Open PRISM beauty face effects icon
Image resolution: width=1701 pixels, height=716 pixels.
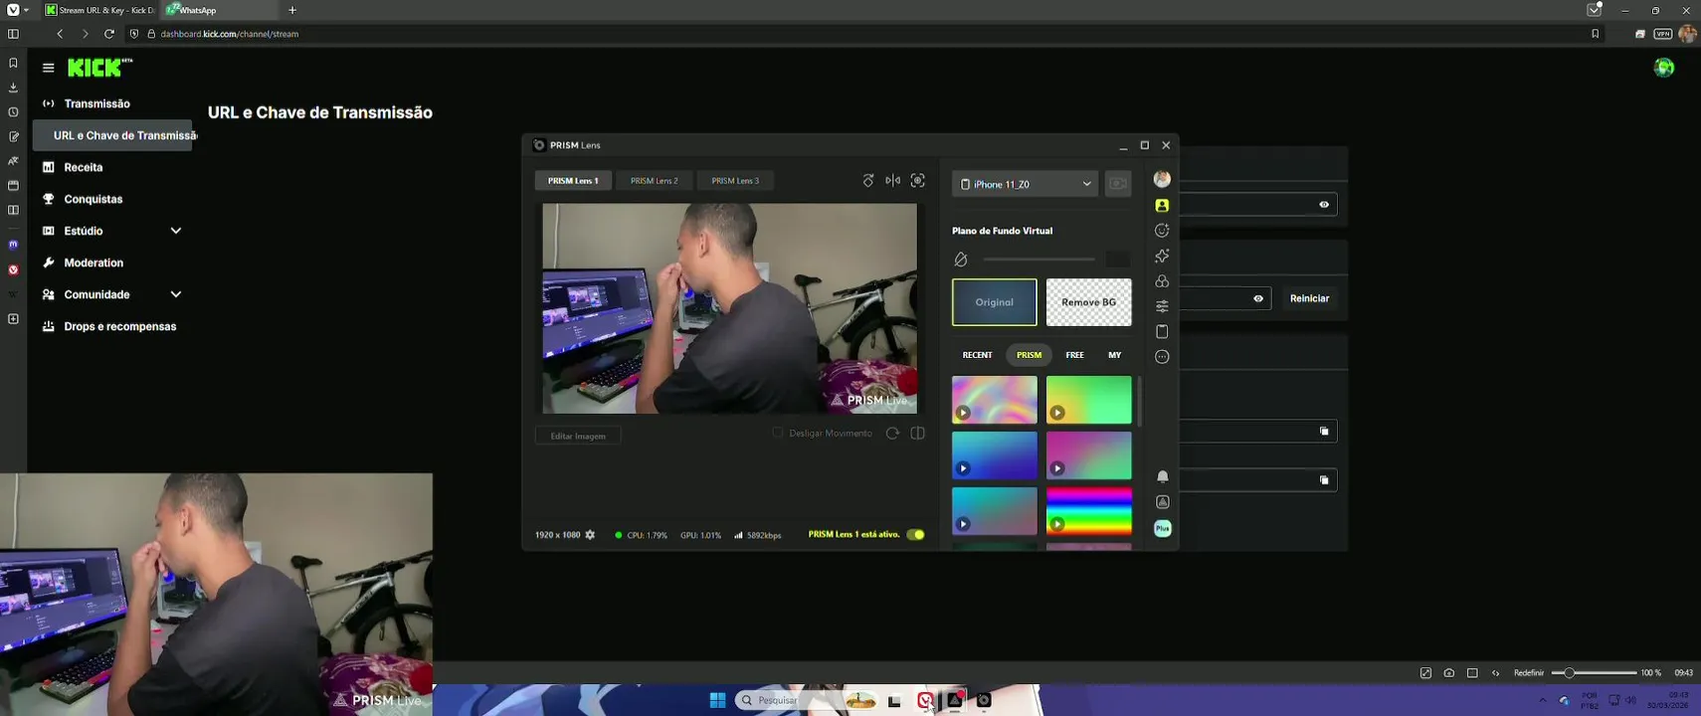click(x=1162, y=231)
